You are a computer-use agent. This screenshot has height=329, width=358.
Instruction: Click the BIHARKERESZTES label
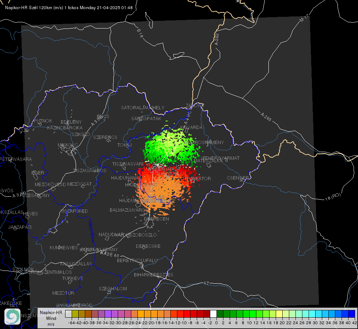(154, 275)
